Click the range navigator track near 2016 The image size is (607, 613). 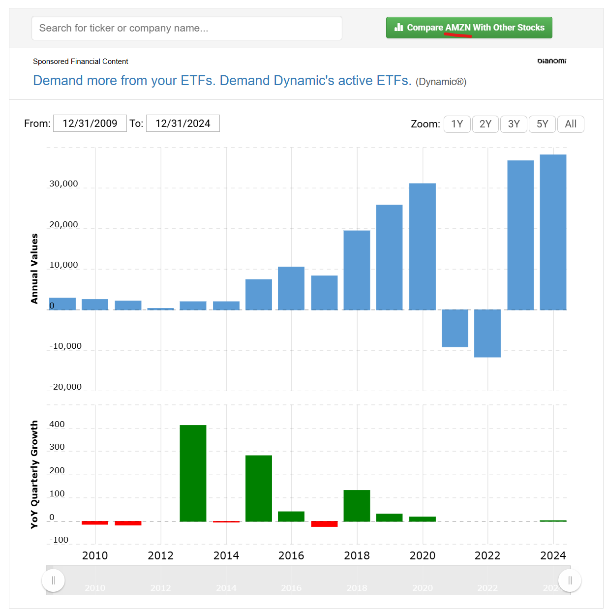click(x=291, y=581)
